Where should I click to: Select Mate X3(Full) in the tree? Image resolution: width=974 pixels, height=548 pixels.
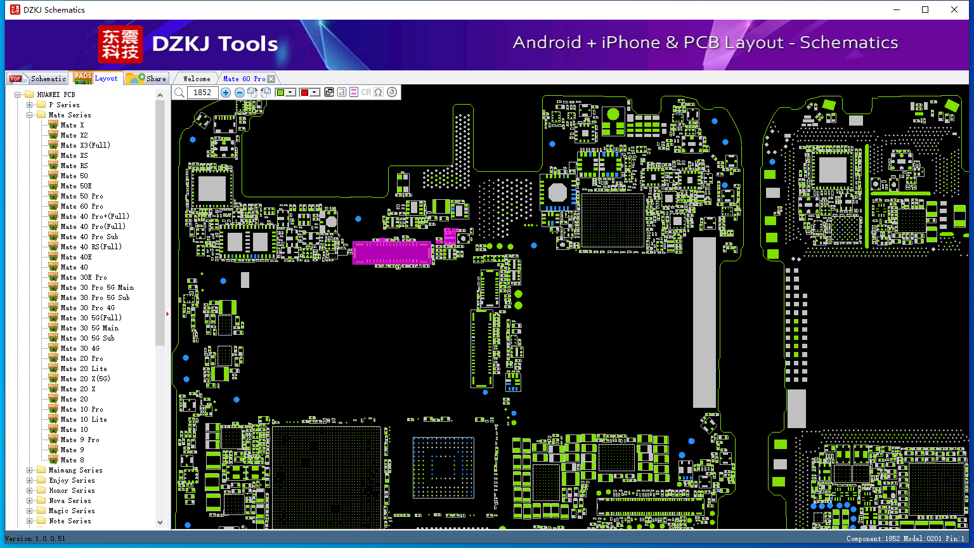tap(86, 145)
